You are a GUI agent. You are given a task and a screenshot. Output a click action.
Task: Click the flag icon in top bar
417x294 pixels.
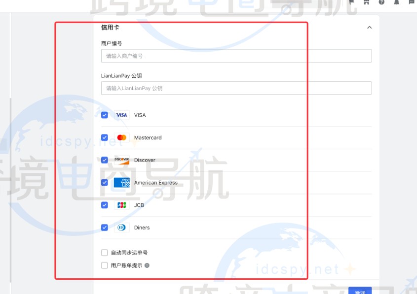(351, 3)
